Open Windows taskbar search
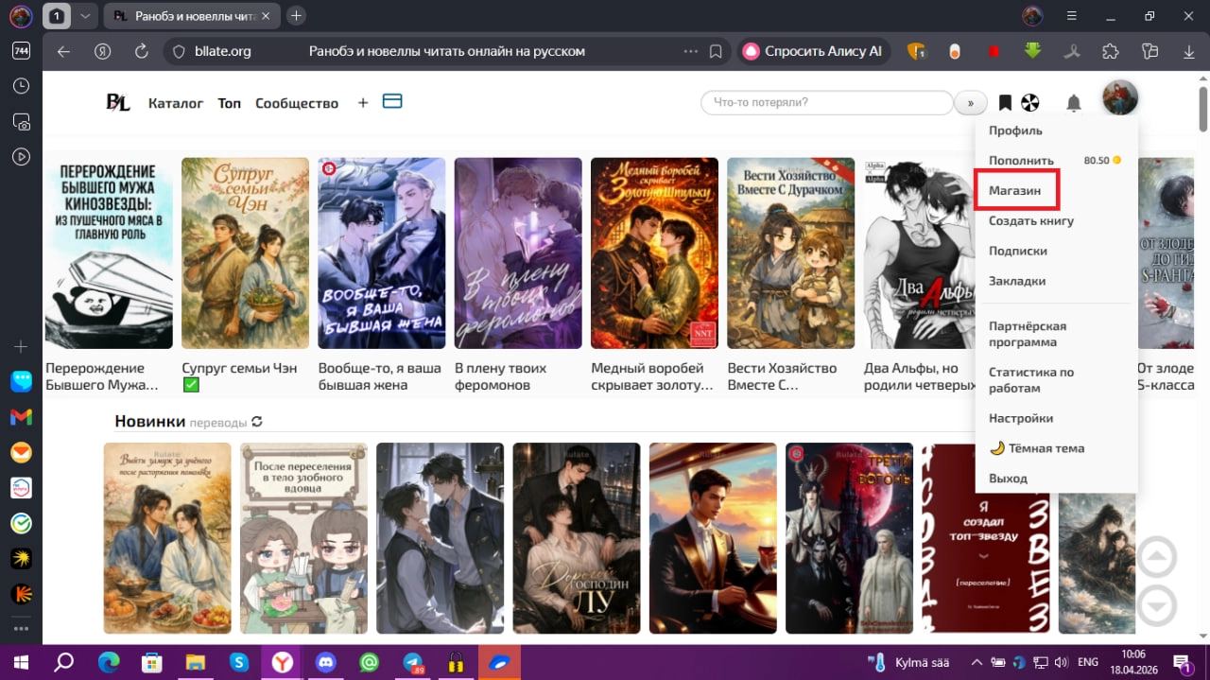1210x680 pixels. click(63, 662)
